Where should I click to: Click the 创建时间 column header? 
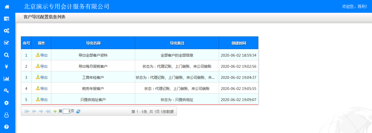pyautogui.click(x=239, y=43)
